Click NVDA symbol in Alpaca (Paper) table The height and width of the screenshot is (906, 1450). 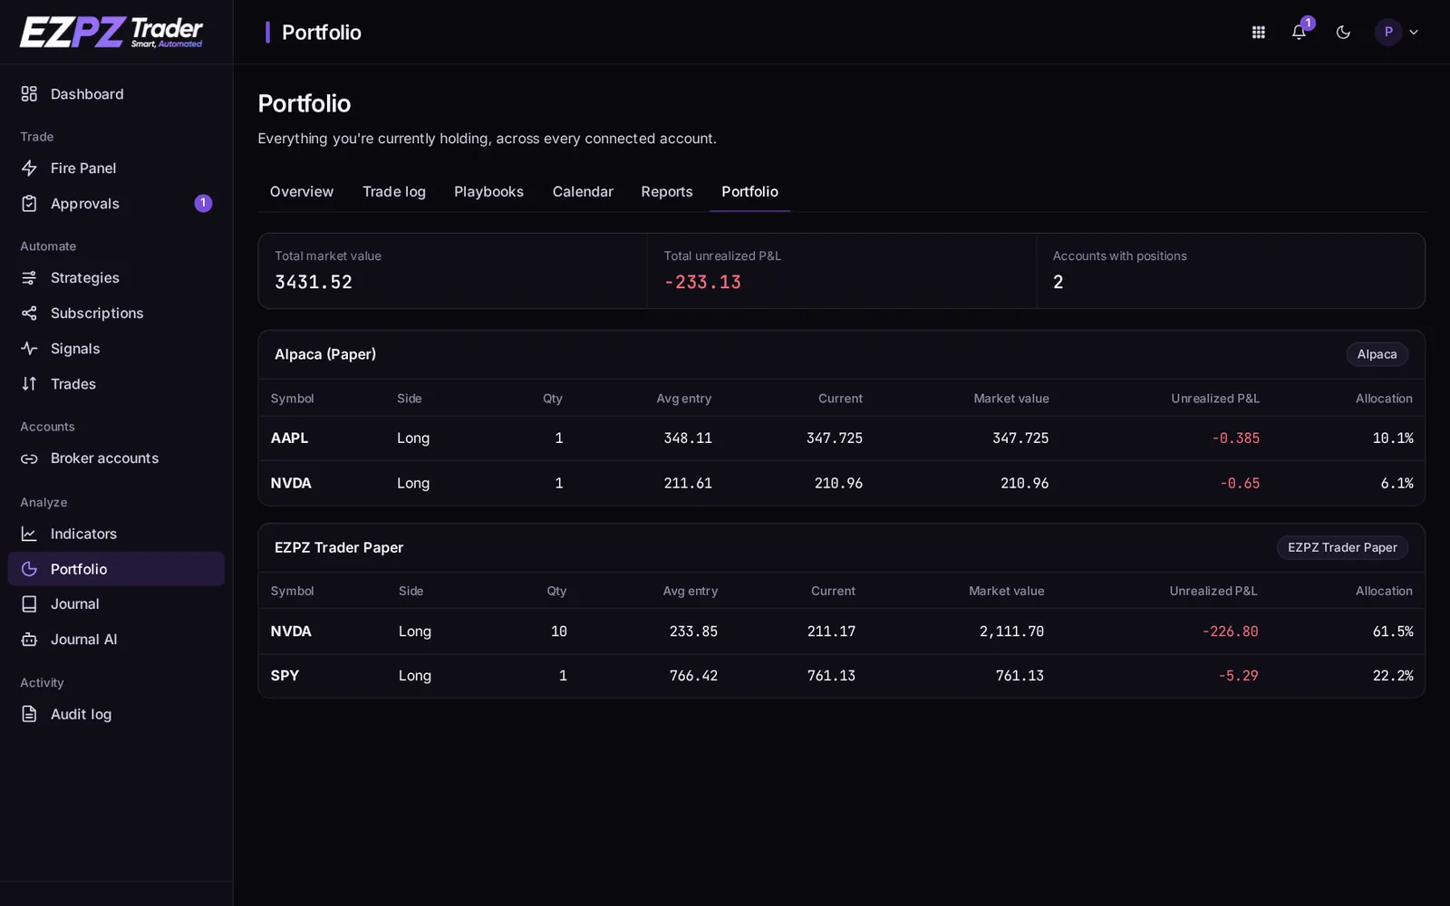291,484
